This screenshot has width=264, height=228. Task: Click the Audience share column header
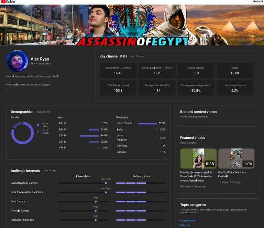click(x=141, y=176)
